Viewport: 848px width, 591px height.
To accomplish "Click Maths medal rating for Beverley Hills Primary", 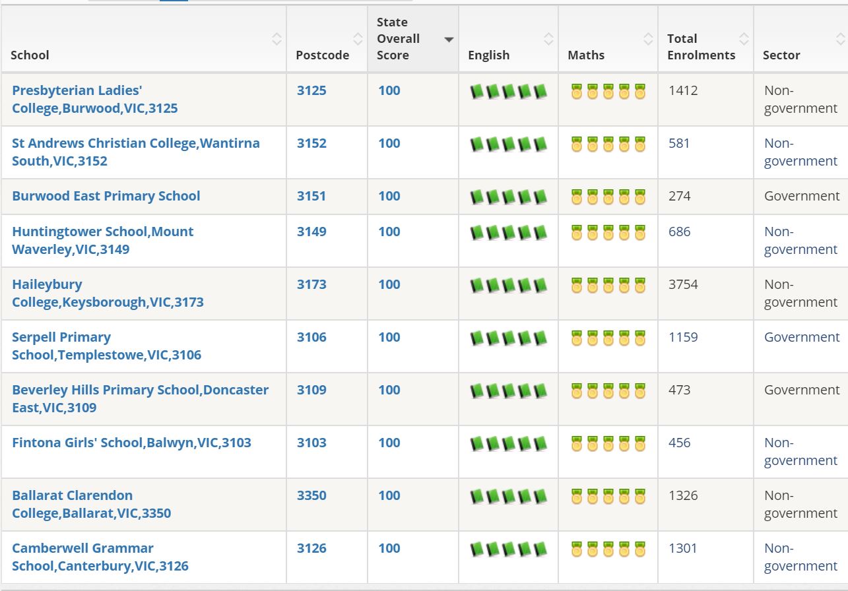I will click(608, 390).
